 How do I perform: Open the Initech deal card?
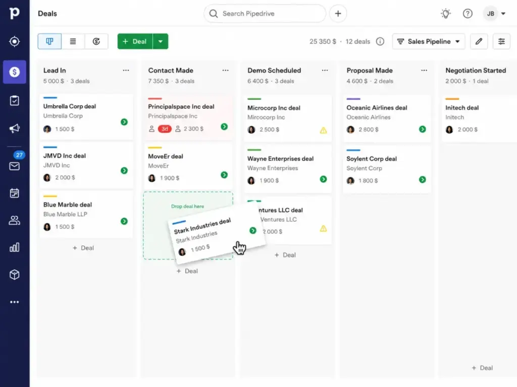click(480, 118)
